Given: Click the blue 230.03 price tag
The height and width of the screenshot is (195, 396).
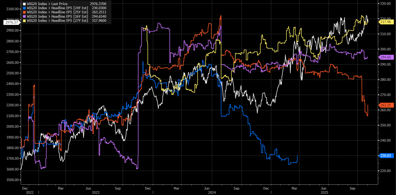Looking at the screenshot, I should (x=386, y=156).
